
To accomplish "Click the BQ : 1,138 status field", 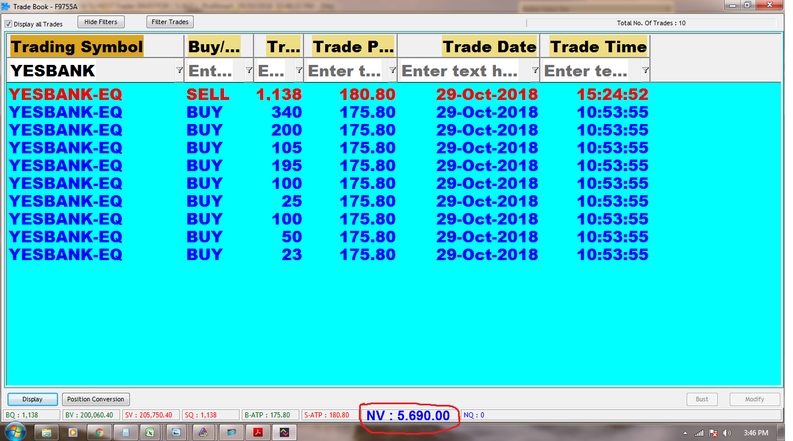I will point(32,415).
